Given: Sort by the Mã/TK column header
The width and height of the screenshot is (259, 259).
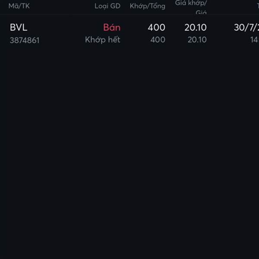Looking at the screenshot, I should 19,6.
